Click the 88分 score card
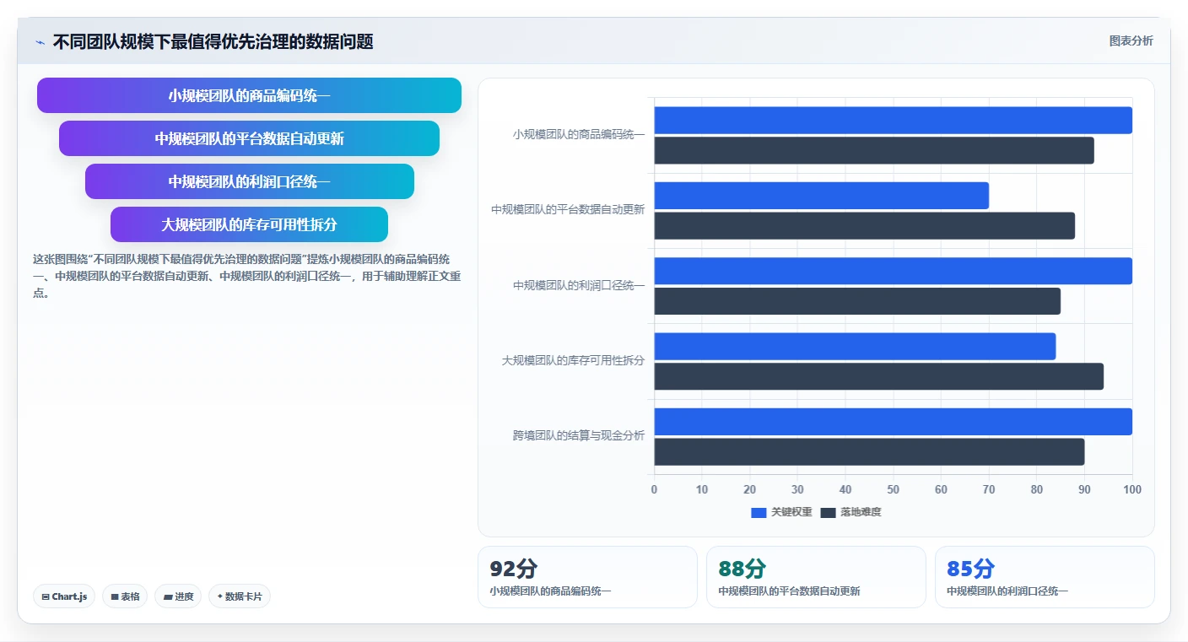 point(816,577)
